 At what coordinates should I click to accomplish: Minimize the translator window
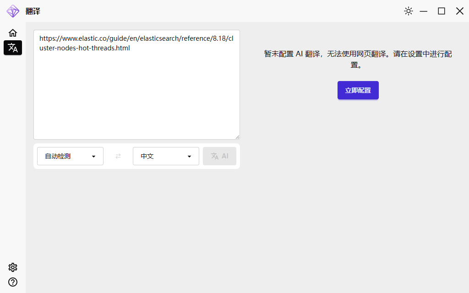424,11
